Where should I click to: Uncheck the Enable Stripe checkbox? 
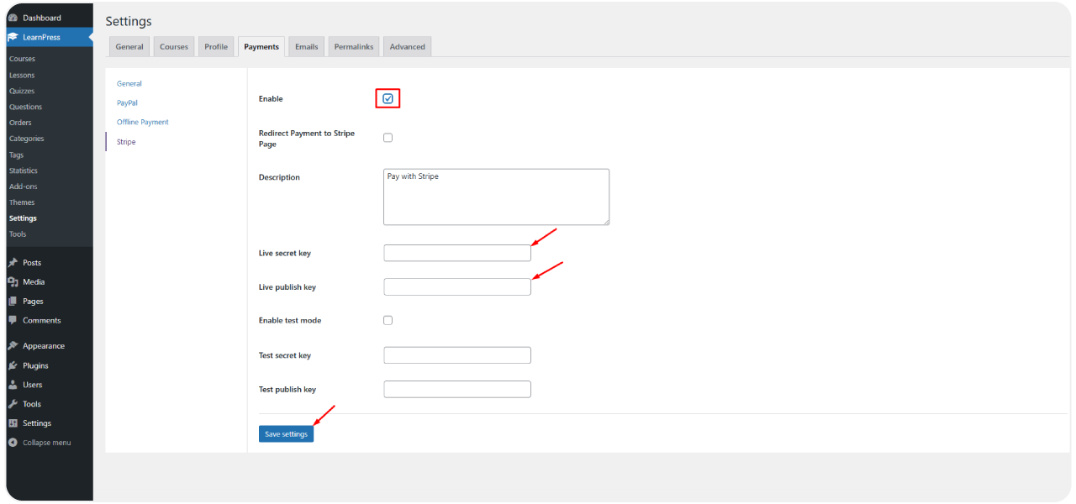(x=388, y=99)
